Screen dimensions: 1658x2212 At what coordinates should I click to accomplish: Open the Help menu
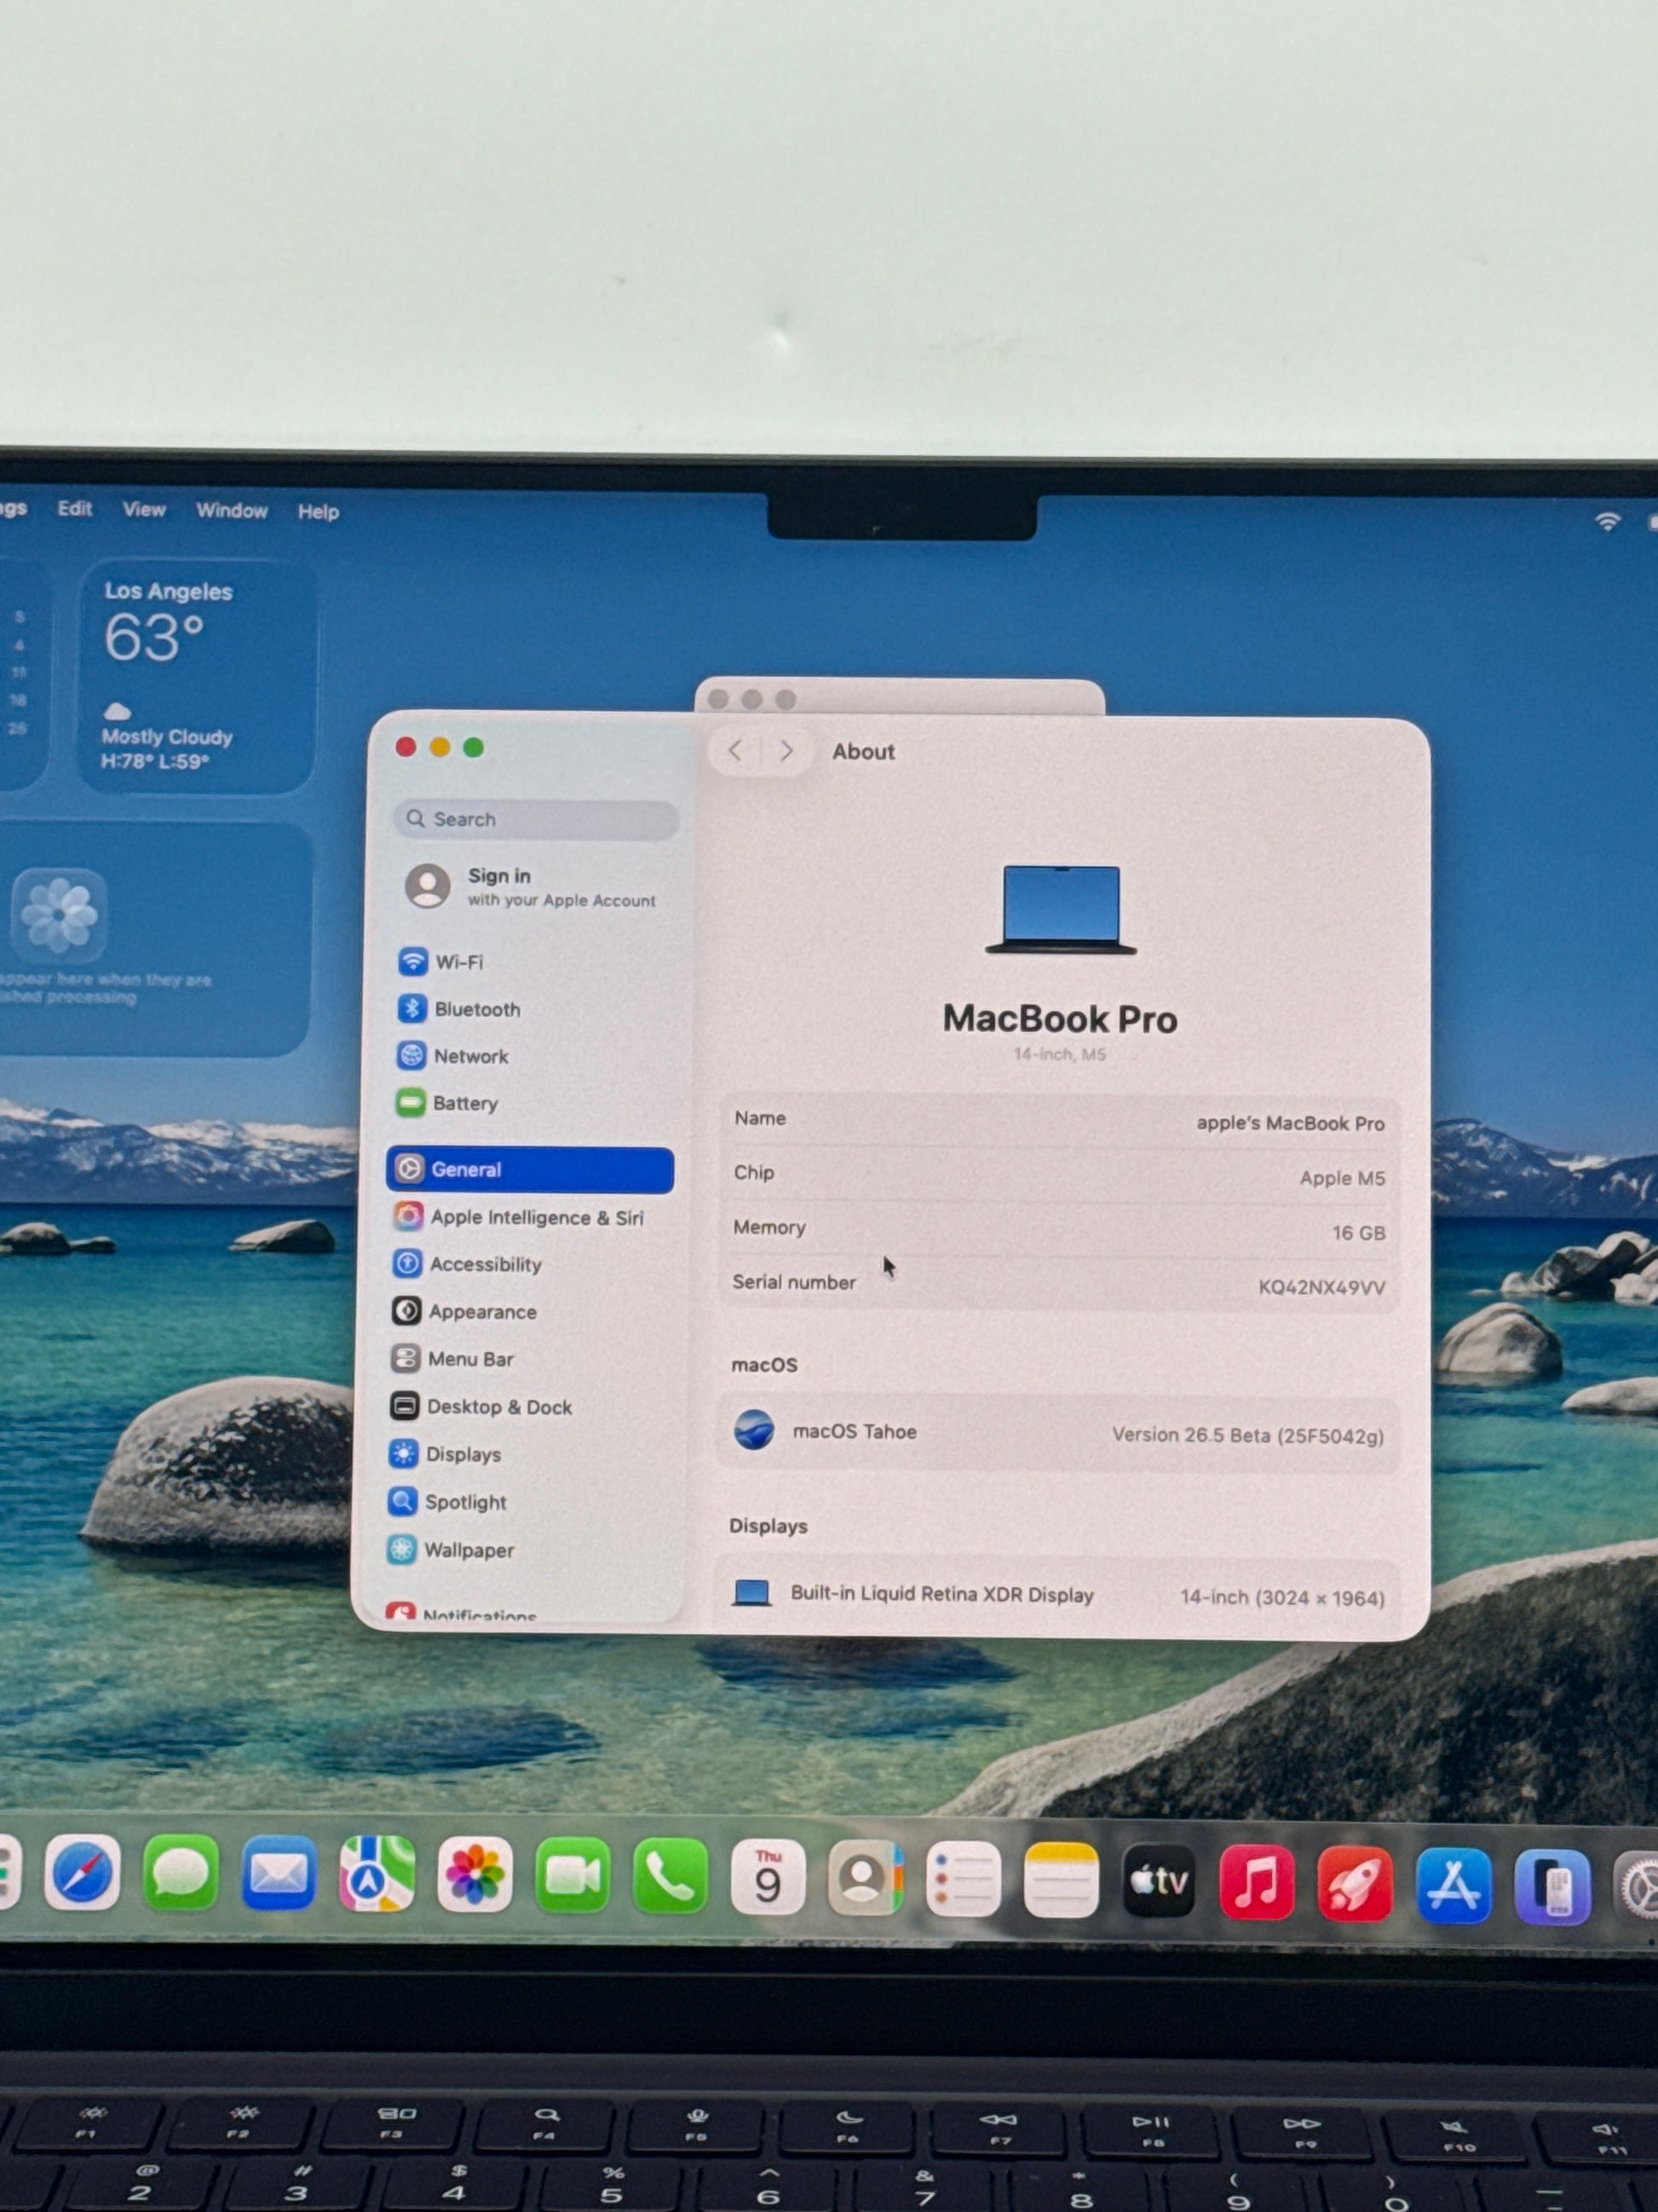pos(318,512)
